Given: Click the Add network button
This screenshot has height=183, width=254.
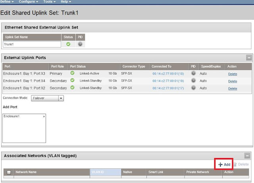Looking at the screenshot, I should [x=224, y=164].
